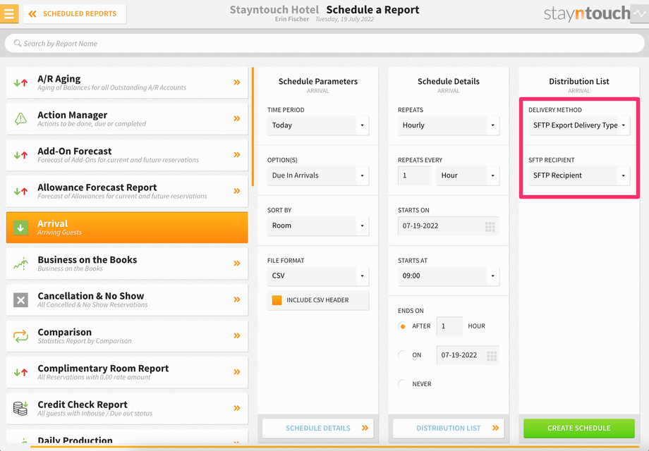Select the A/R Aging report icon

[x=20, y=82]
